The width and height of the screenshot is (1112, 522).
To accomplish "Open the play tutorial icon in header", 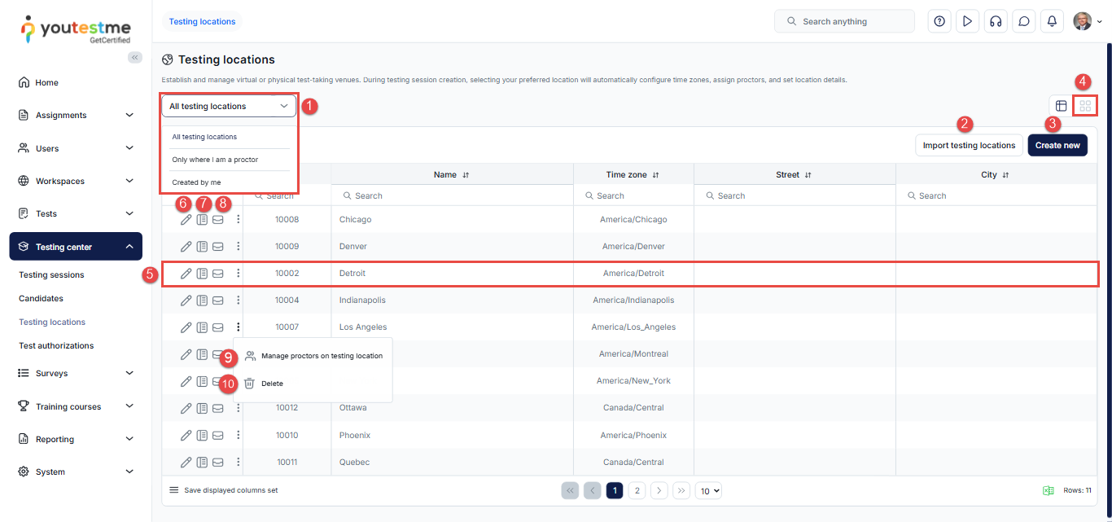I will coord(967,21).
